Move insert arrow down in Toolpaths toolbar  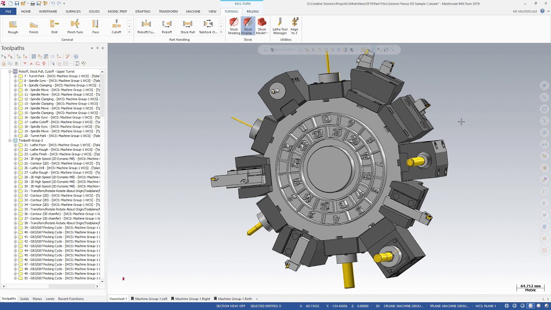(25, 63)
